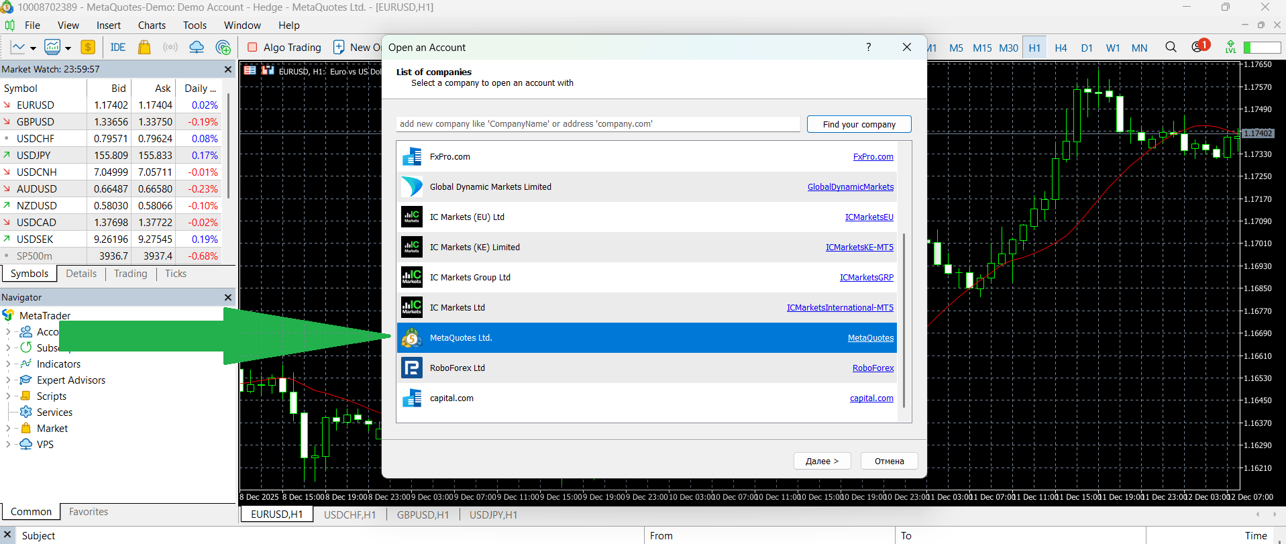Click the VPS cloud toolbar icon
The image size is (1286, 544).
(x=197, y=47)
